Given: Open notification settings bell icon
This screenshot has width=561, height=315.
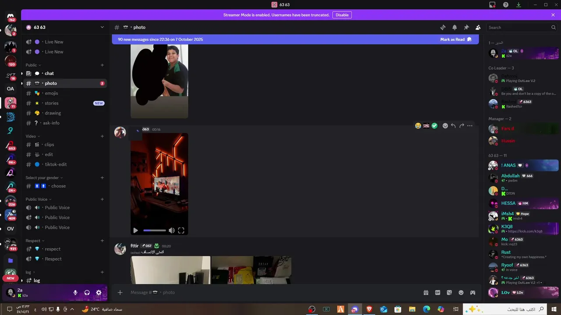Looking at the screenshot, I should (x=454, y=27).
